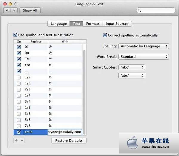Open the single Smart Quotes dropdown
The image size is (179, 156).
click(x=132, y=75)
